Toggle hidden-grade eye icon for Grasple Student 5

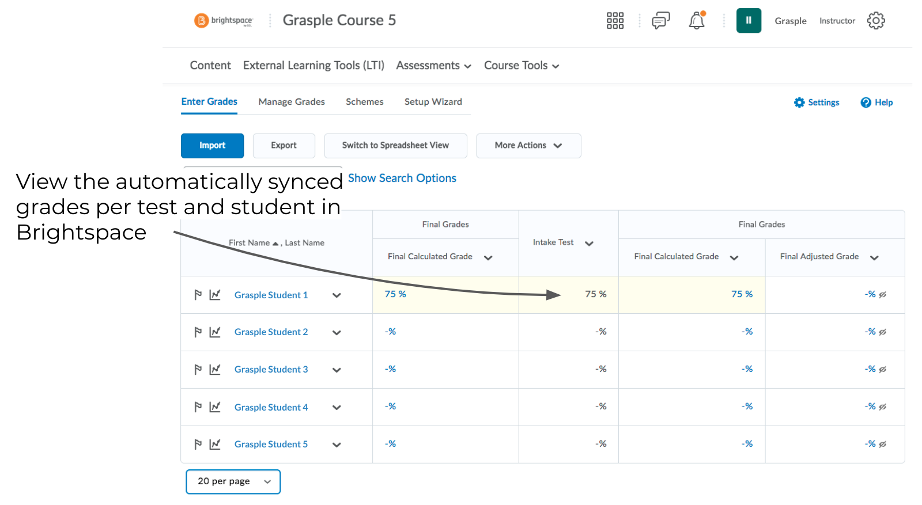(x=883, y=445)
